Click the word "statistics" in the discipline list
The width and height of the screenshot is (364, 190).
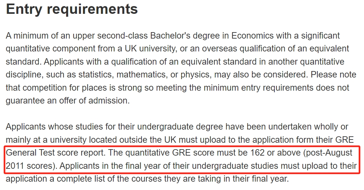tap(95, 75)
